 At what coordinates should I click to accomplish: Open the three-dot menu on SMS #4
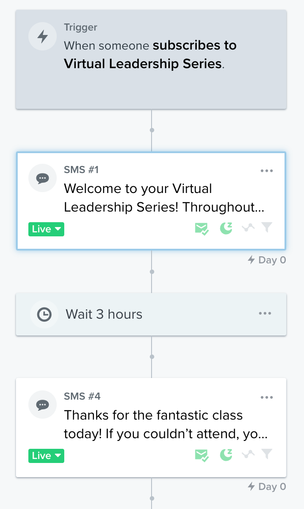coord(267,397)
